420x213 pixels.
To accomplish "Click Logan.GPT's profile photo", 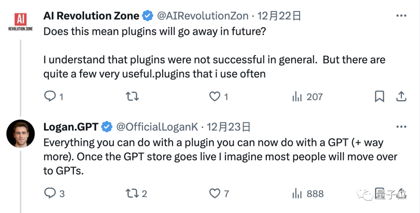I will tap(21, 134).
